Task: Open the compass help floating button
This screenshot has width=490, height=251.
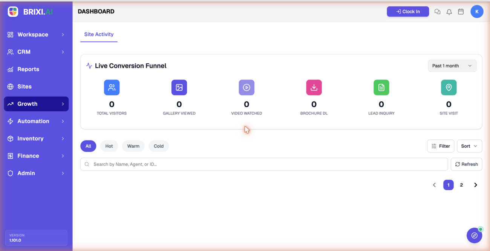Action: point(474,236)
